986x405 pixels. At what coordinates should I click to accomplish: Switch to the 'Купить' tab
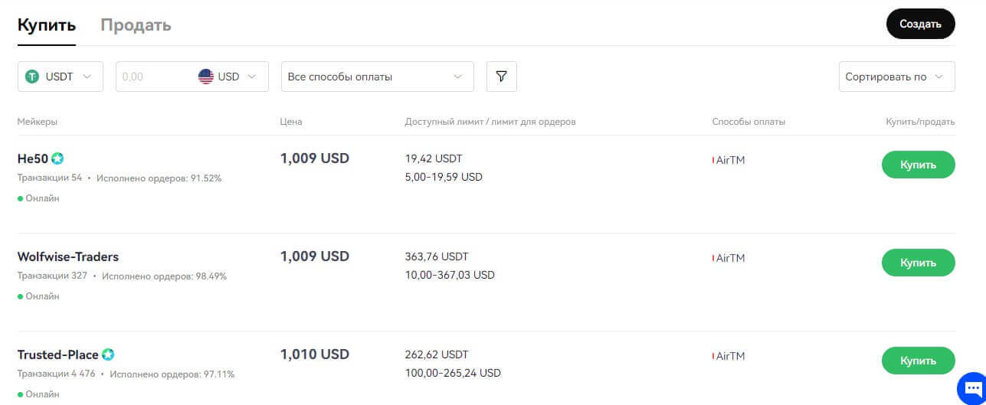pyautogui.click(x=47, y=25)
